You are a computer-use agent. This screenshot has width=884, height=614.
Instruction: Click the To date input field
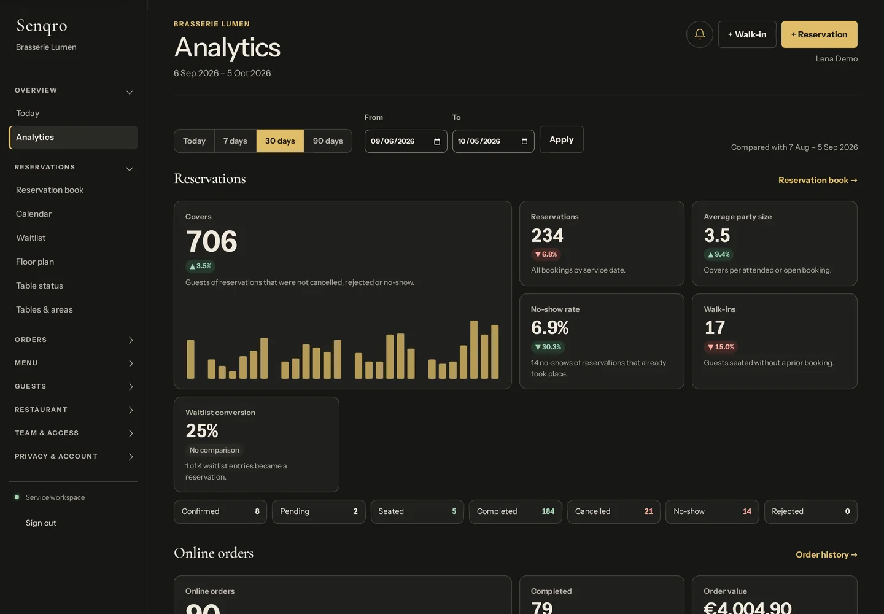tap(493, 141)
